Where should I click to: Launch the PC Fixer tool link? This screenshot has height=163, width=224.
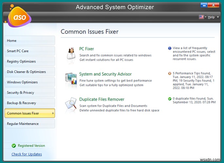[x=87, y=49]
